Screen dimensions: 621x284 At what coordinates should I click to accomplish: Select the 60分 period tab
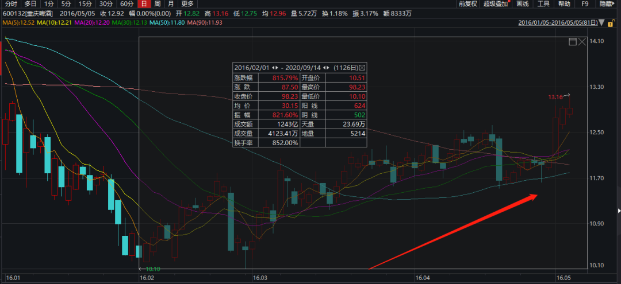click(x=126, y=4)
